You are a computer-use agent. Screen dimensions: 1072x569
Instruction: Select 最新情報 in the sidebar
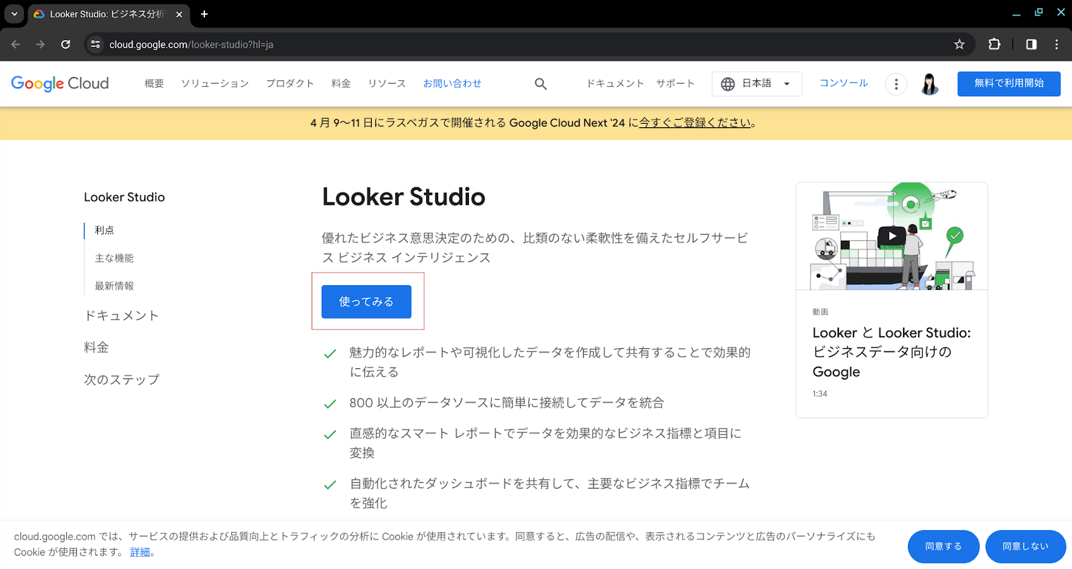114,287
